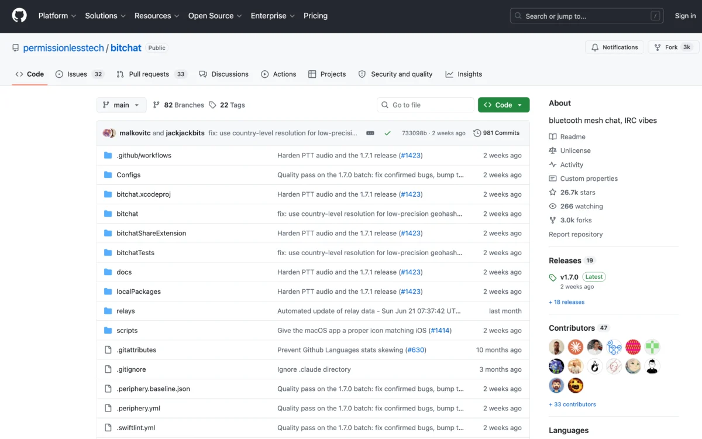
Task: Click folder icon beside relays row
Action: pos(108,311)
